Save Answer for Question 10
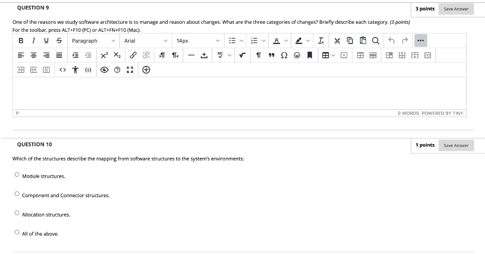 pos(456,145)
